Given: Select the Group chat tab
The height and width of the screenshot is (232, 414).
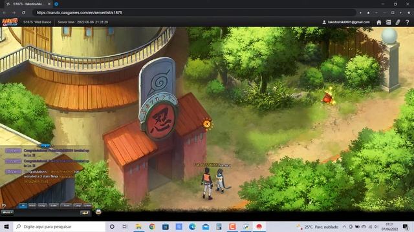Looking at the screenshot, I should pos(42,206).
